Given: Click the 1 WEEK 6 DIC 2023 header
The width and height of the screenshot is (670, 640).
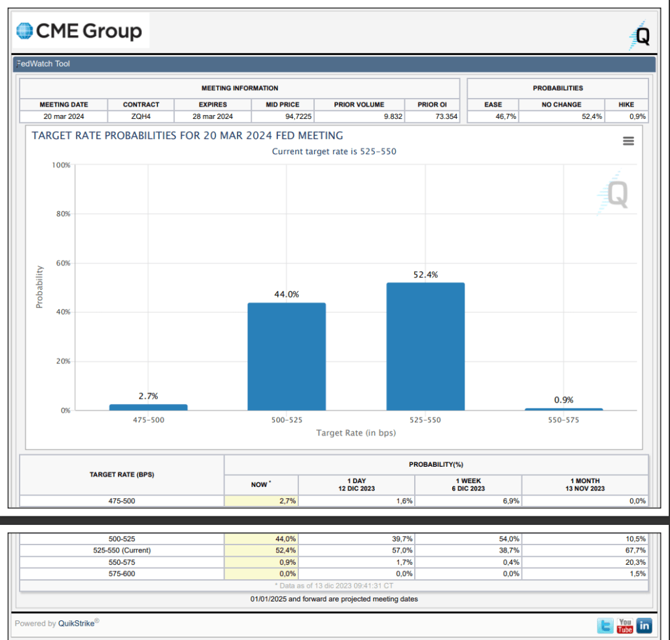Looking at the screenshot, I should [x=467, y=484].
